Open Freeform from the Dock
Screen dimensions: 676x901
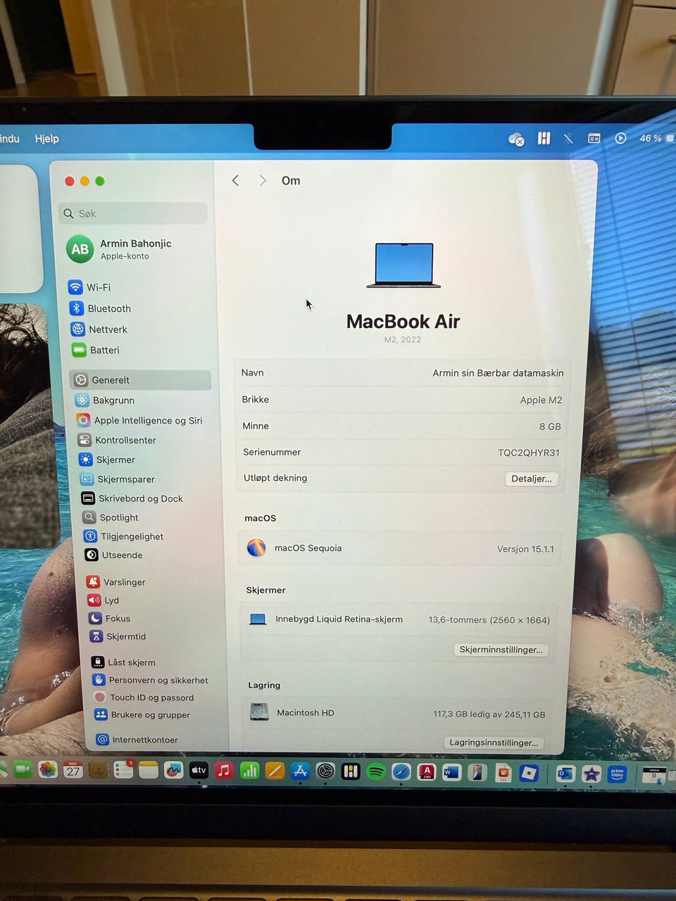click(173, 770)
